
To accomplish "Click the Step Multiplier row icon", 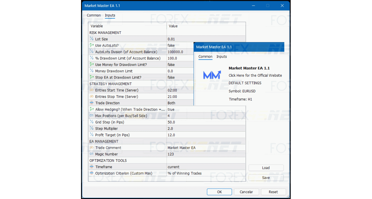I will click(91, 128).
